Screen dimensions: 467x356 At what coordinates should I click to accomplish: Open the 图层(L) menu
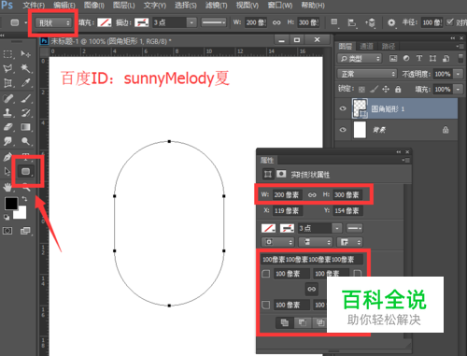click(123, 6)
